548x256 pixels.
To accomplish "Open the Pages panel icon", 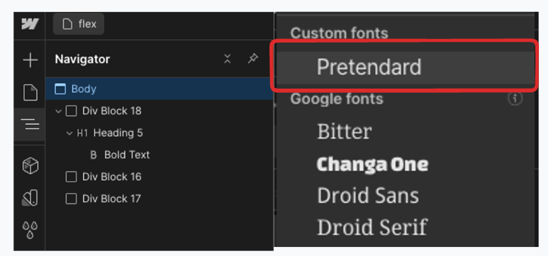I will [x=30, y=93].
